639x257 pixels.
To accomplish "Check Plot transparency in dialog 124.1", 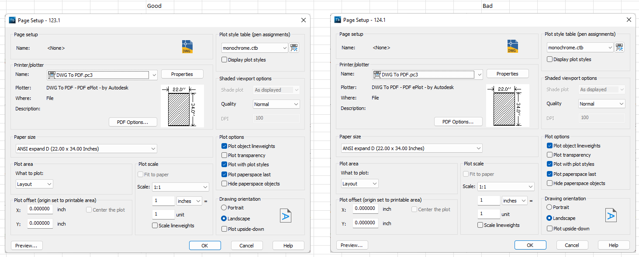I will (549, 154).
